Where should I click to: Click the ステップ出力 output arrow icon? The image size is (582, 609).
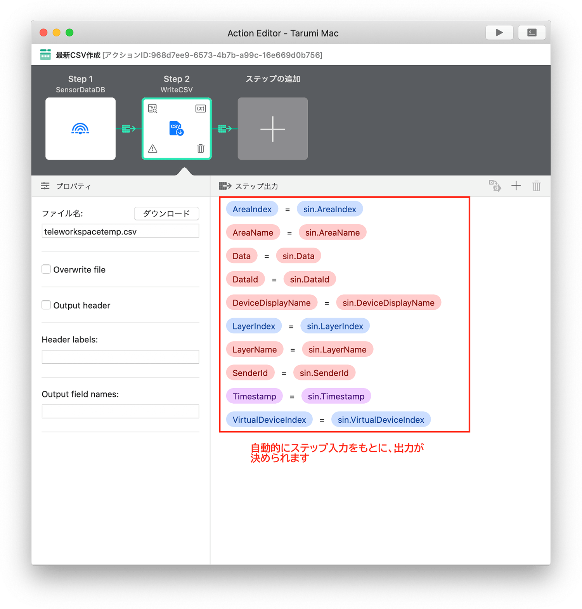225,186
